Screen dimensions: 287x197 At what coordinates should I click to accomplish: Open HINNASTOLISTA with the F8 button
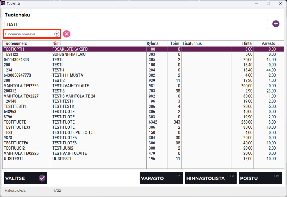click(211, 178)
